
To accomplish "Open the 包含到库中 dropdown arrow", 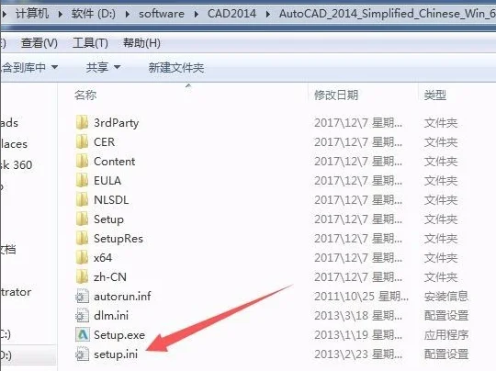I will (x=54, y=67).
